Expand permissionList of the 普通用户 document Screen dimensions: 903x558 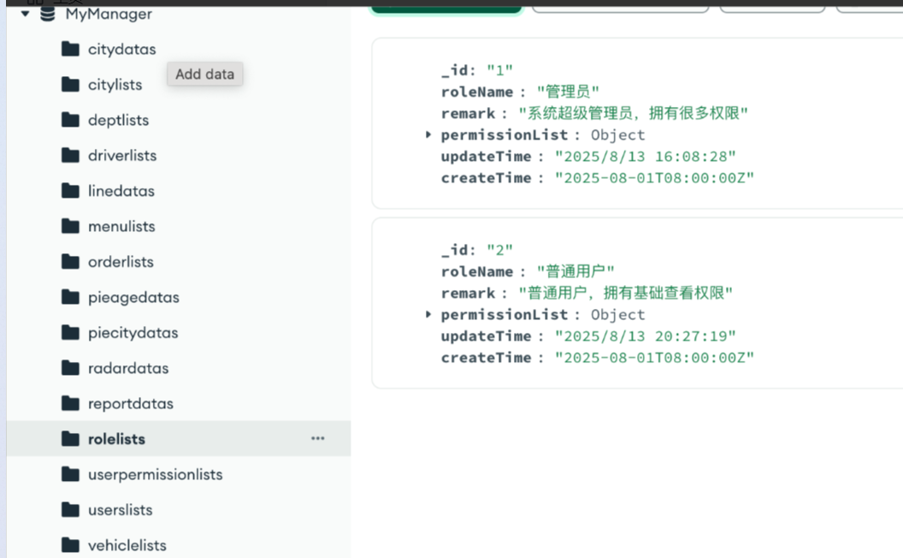point(428,315)
